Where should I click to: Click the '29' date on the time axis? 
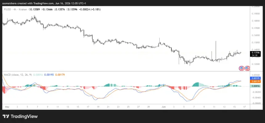tap(149, 107)
